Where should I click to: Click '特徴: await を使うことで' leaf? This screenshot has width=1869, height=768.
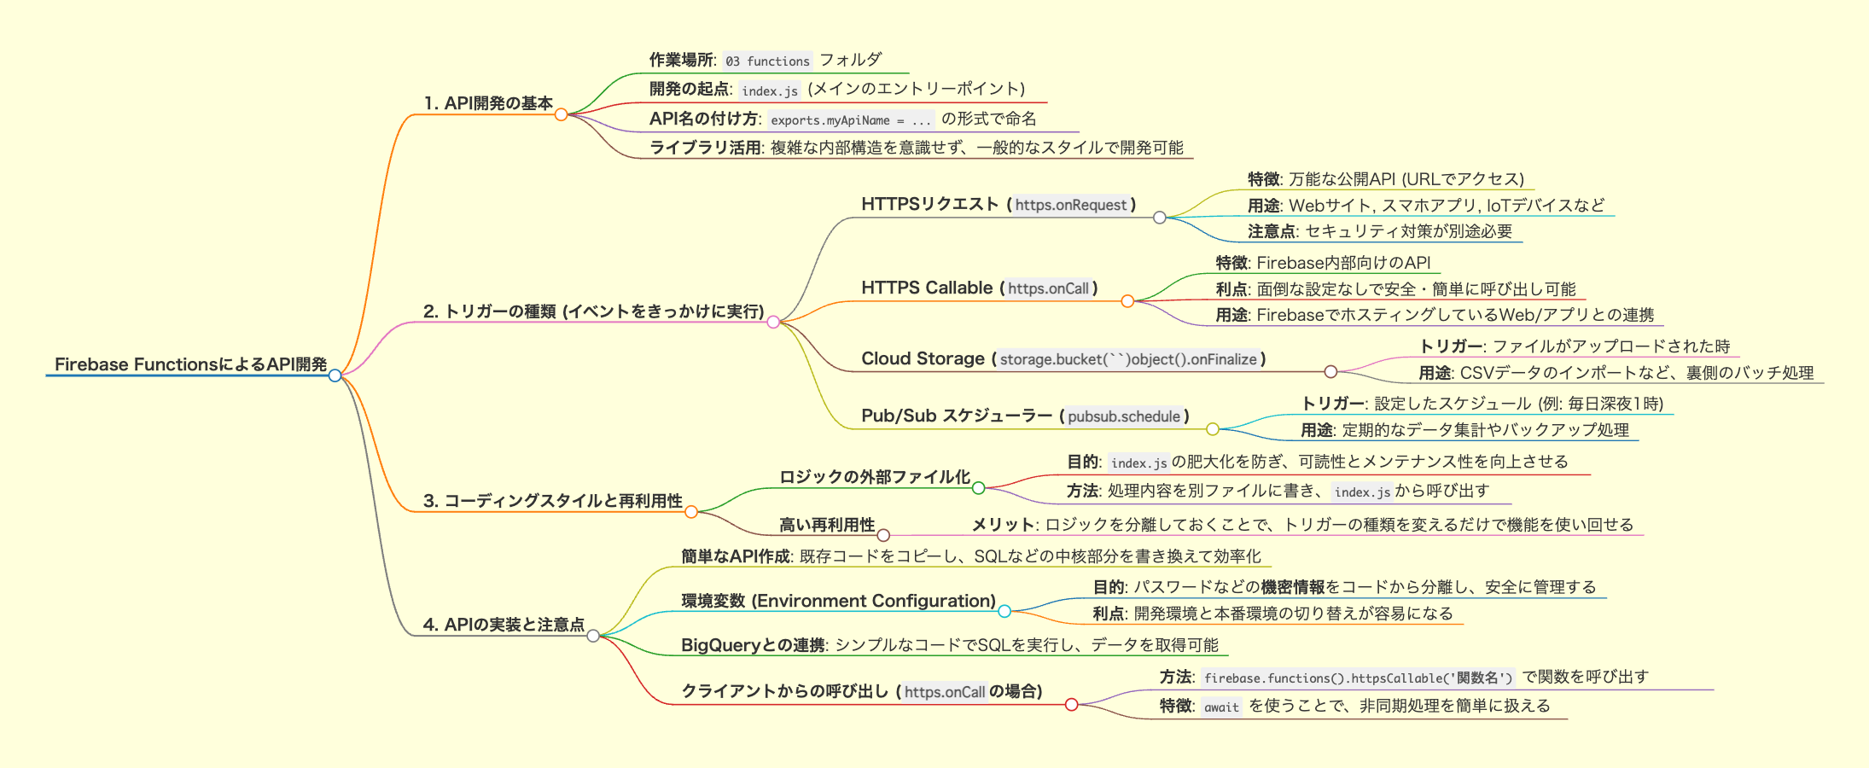[1354, 707]
